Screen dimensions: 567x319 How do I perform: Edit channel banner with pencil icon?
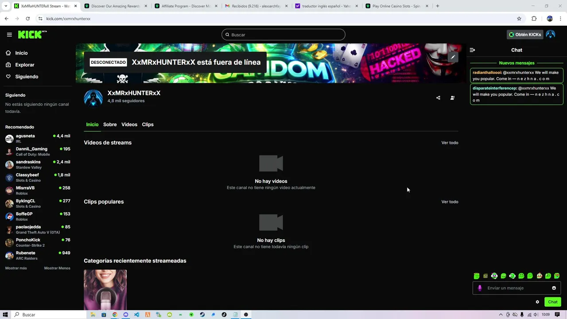coord(453,57)
